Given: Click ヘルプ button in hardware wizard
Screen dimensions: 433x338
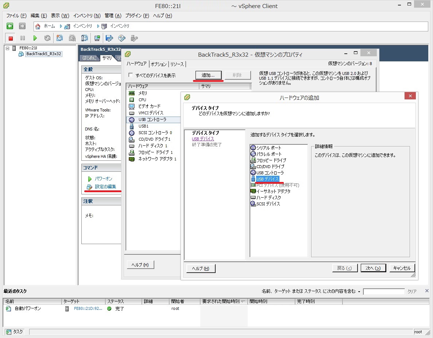Looking at the screenshot, I should [x=201, y=269].
